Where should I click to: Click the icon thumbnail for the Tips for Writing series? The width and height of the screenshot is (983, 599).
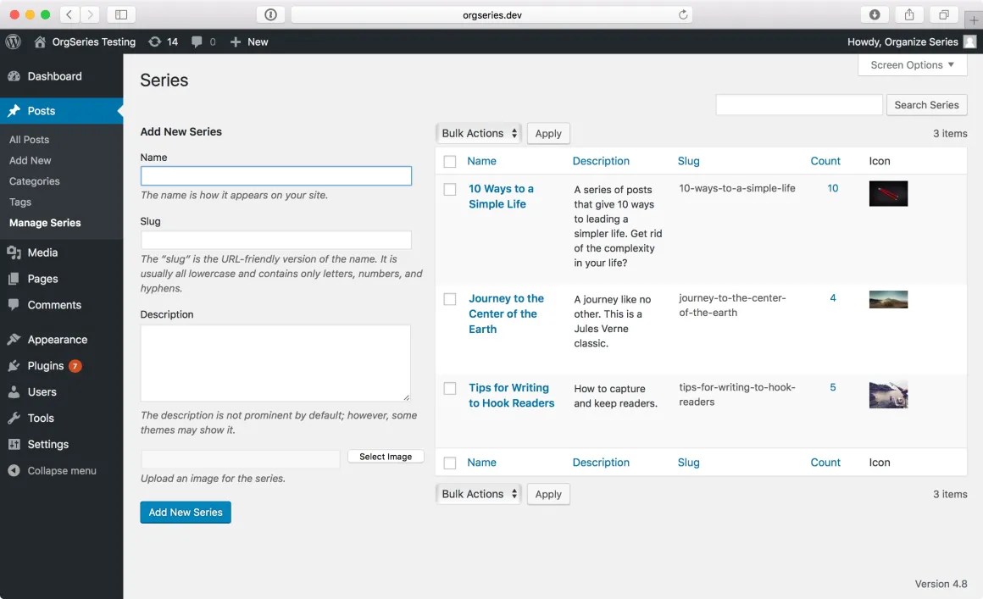point(887,394)
